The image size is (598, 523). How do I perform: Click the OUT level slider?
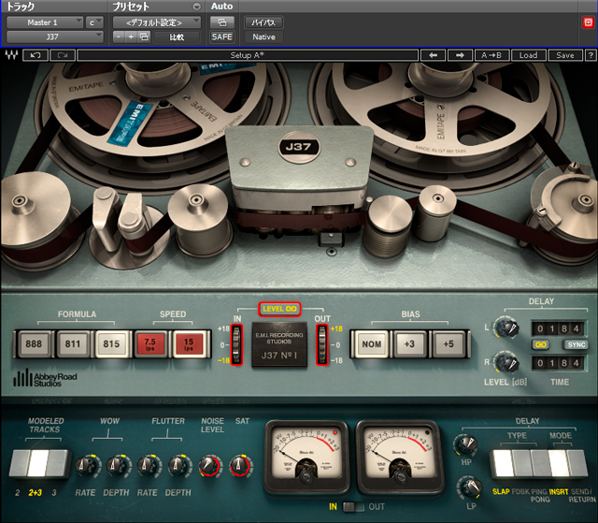pos(322,344)
